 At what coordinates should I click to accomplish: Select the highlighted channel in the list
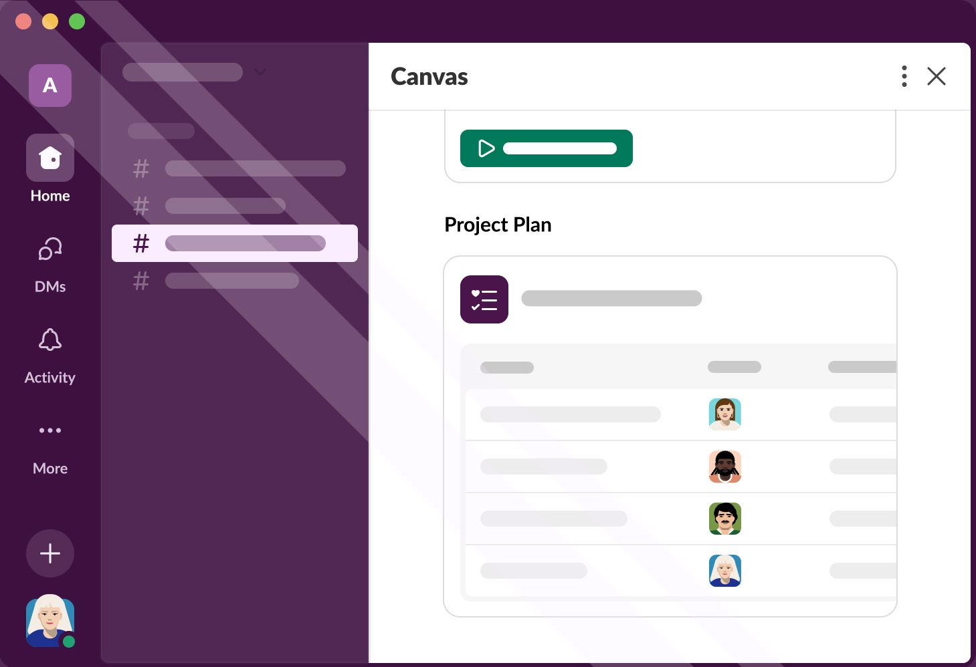[x=235, y=243]
